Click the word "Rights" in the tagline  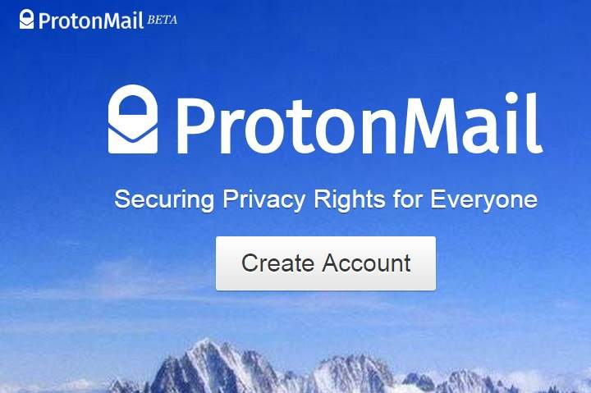(x=350, y=199)
